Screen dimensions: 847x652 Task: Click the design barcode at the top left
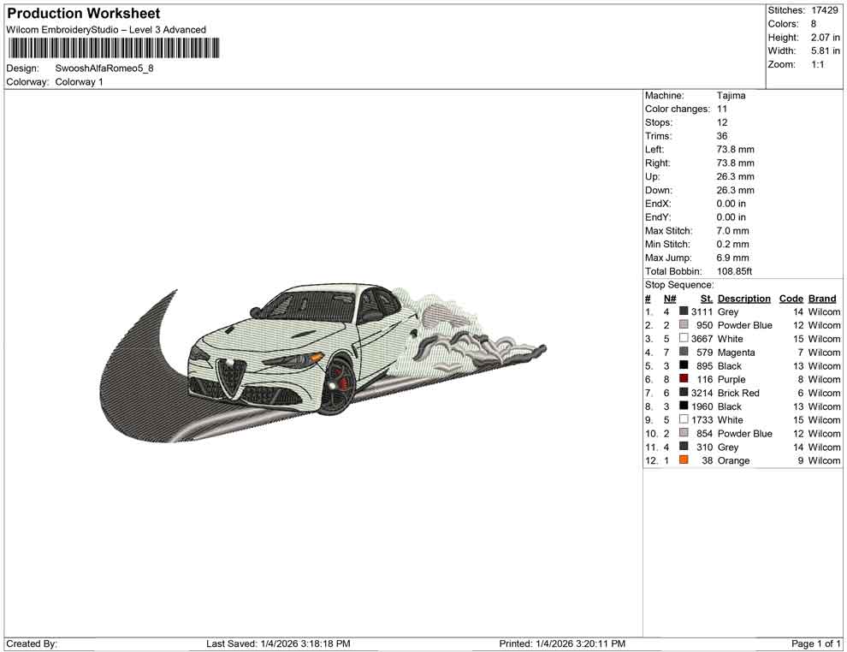112,49
